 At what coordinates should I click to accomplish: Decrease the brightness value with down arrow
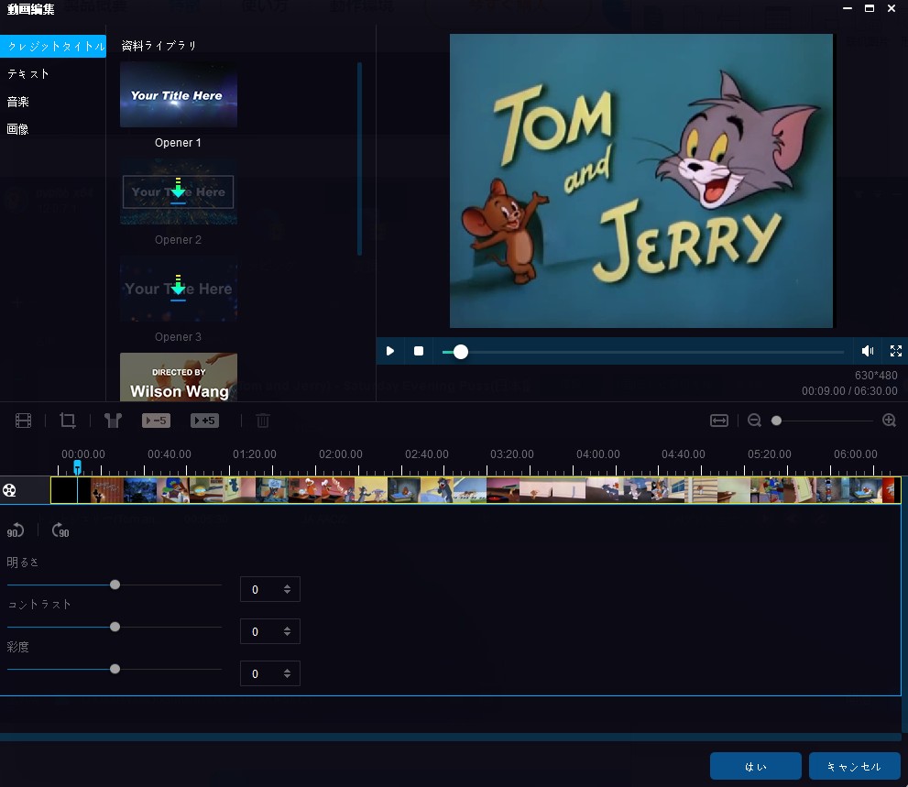click(287, 593)
